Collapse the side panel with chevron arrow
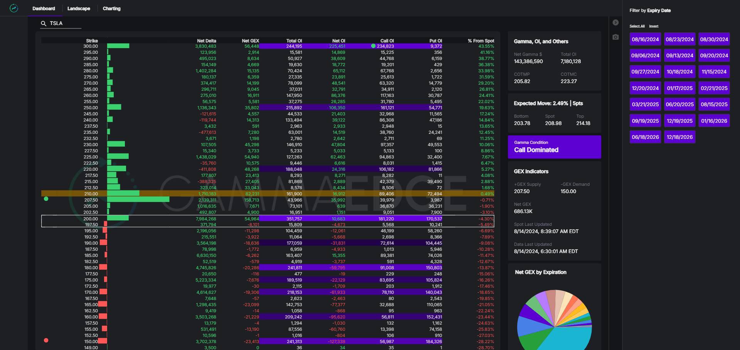Screen dimensions: 740x350 click(x=616, y=23)
